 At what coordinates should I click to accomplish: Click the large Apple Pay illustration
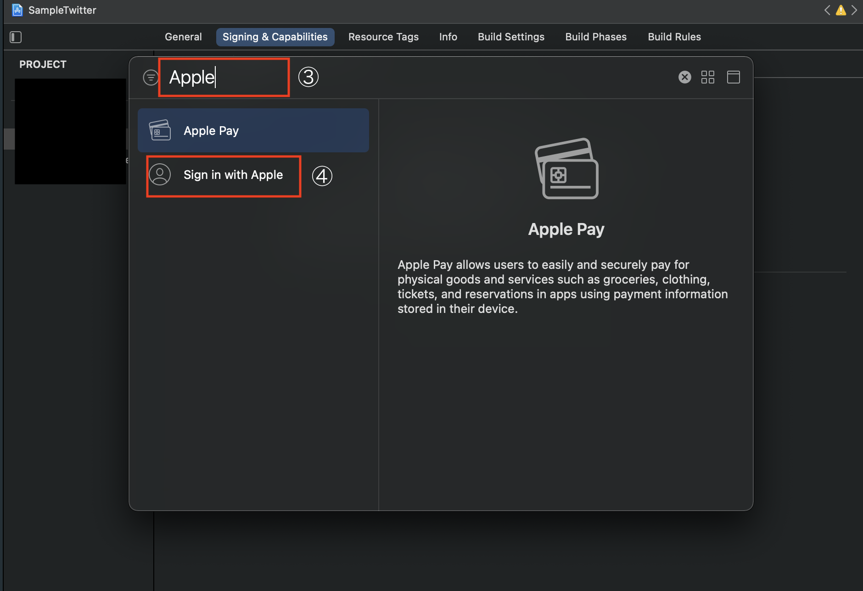pos(566,168)
